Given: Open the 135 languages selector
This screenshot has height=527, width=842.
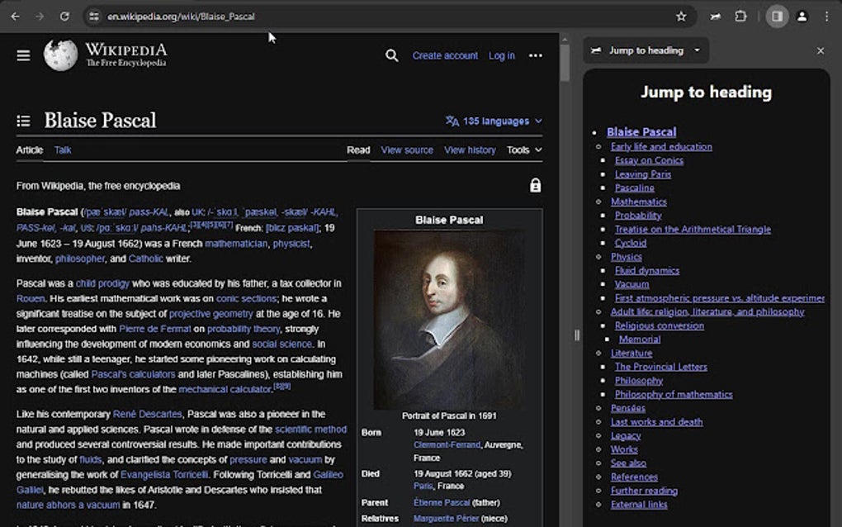Looking at the screenshot, I should 493,121.
